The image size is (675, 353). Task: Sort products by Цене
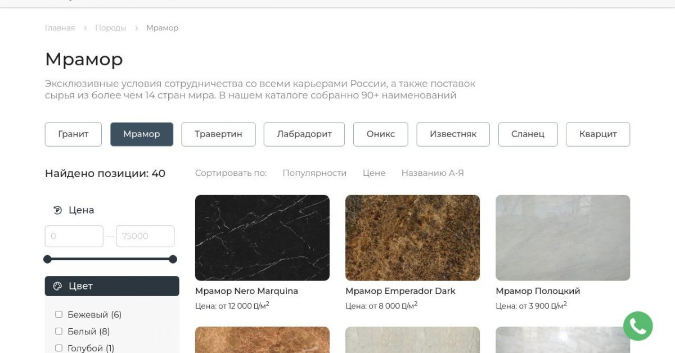pyautogui.click(x=374, y=173)
